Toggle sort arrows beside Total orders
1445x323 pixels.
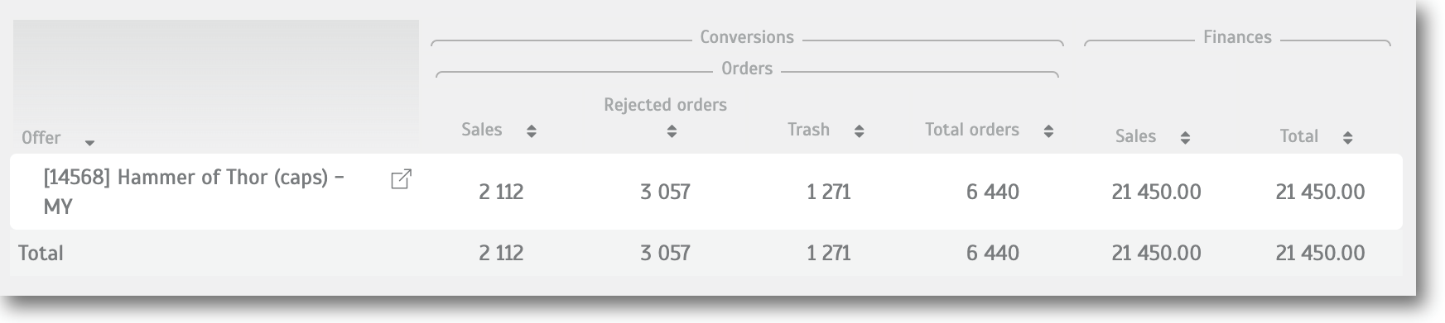click(x=1048, y=131)
